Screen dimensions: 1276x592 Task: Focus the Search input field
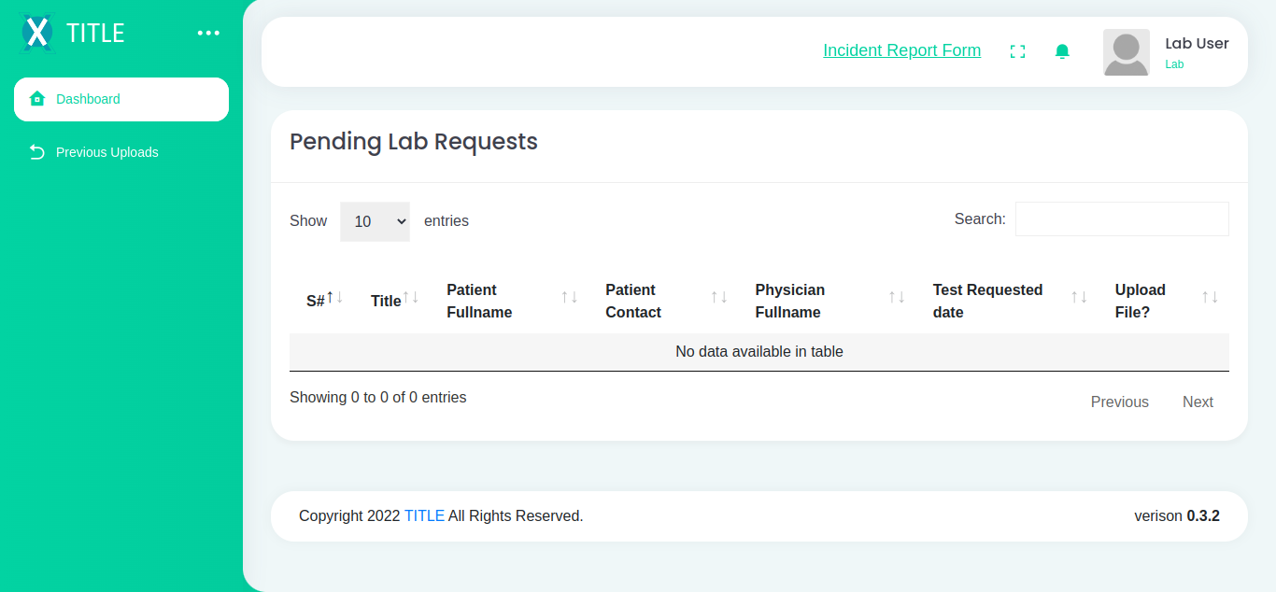click(x=1121, y=219)
